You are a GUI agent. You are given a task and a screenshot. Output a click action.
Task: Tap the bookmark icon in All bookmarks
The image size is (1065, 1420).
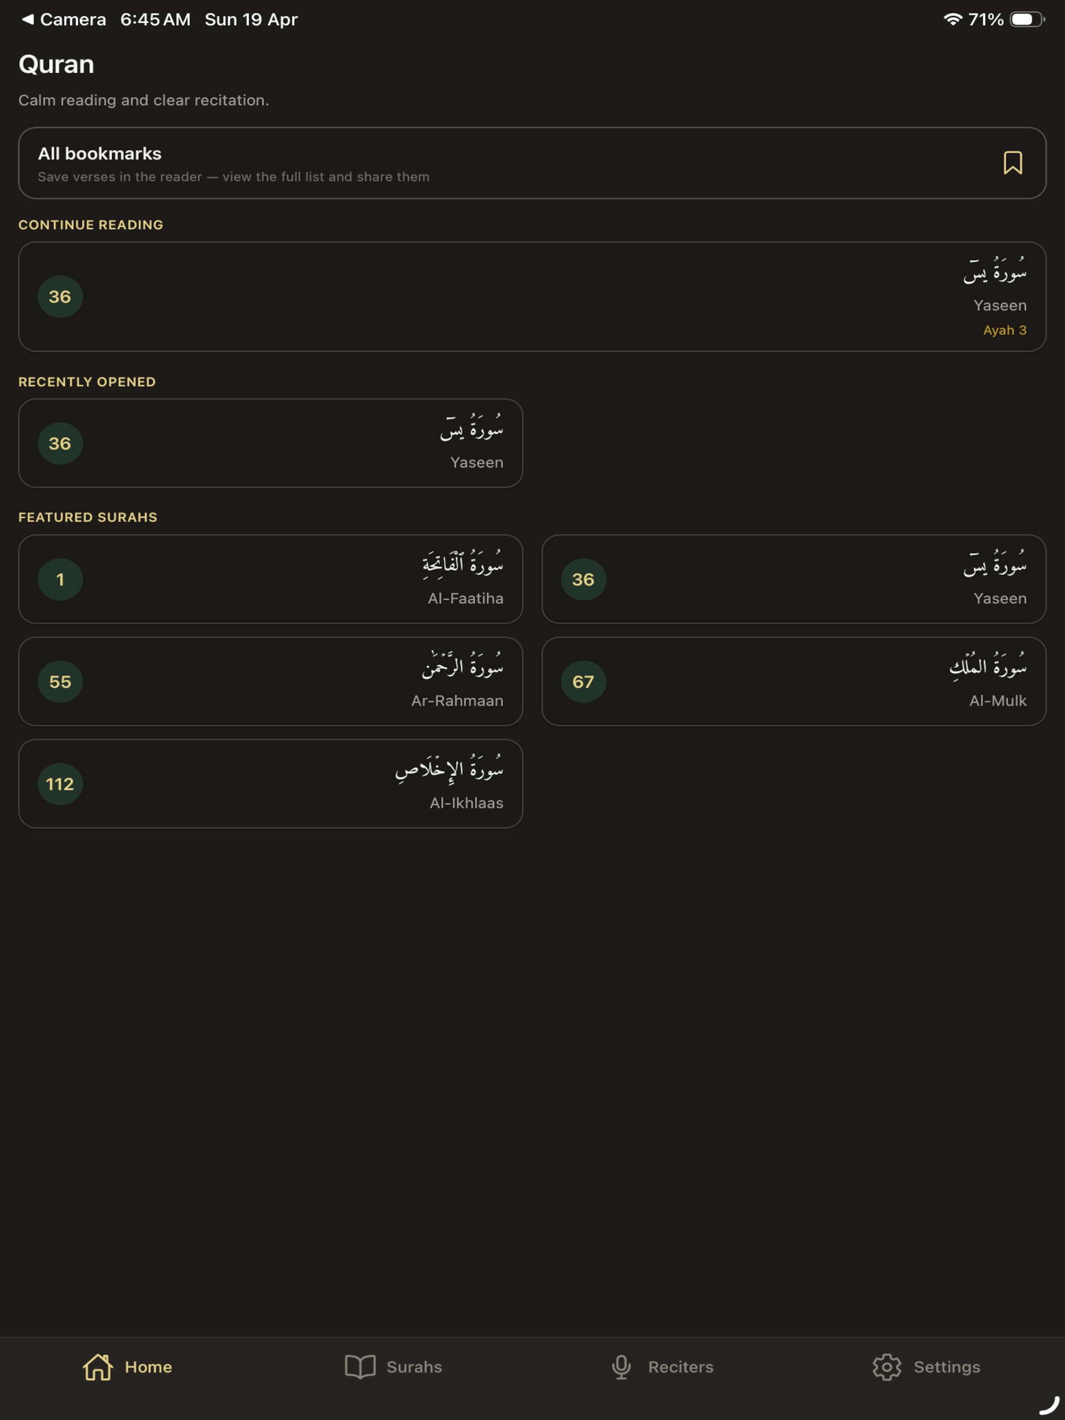[x=1012, y=163]
